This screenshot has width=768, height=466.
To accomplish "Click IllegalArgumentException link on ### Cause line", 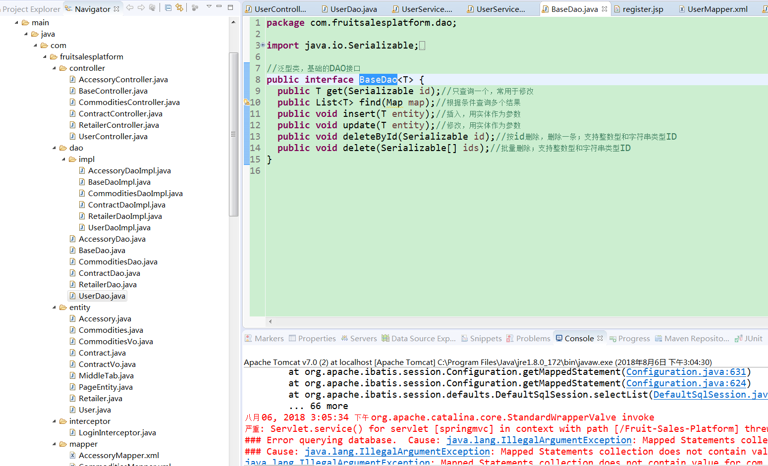I will 397,452.
